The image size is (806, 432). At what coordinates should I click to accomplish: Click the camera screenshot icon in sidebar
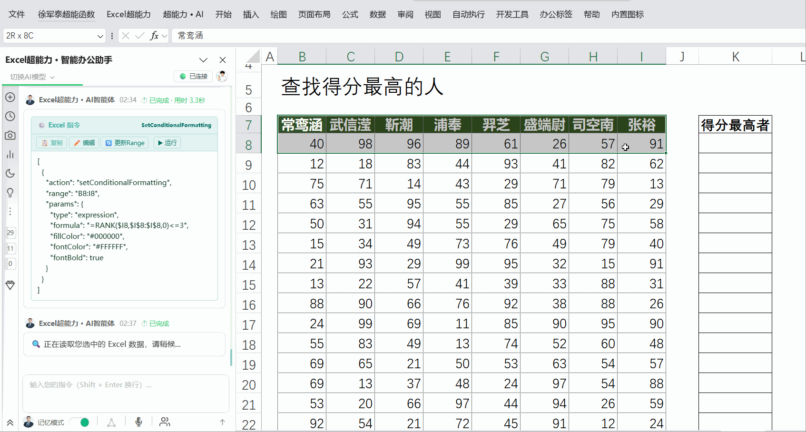coord(10,135)
